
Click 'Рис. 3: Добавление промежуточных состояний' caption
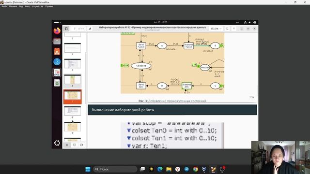point(172,101)
